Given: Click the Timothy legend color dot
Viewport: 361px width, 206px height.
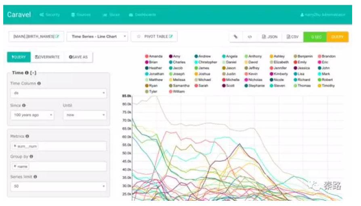Looking at the screenshot, I should [x=319, y=86].
